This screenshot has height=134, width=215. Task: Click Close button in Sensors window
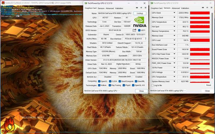pos(207,91)
